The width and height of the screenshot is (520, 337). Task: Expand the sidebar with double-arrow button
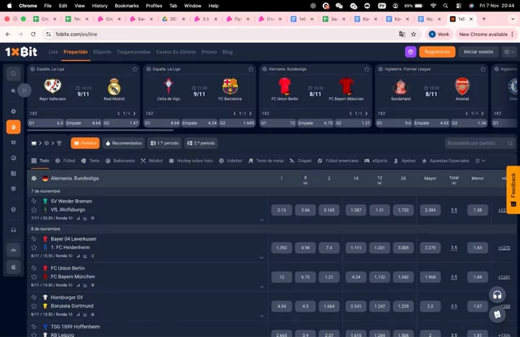coord(25,91)
